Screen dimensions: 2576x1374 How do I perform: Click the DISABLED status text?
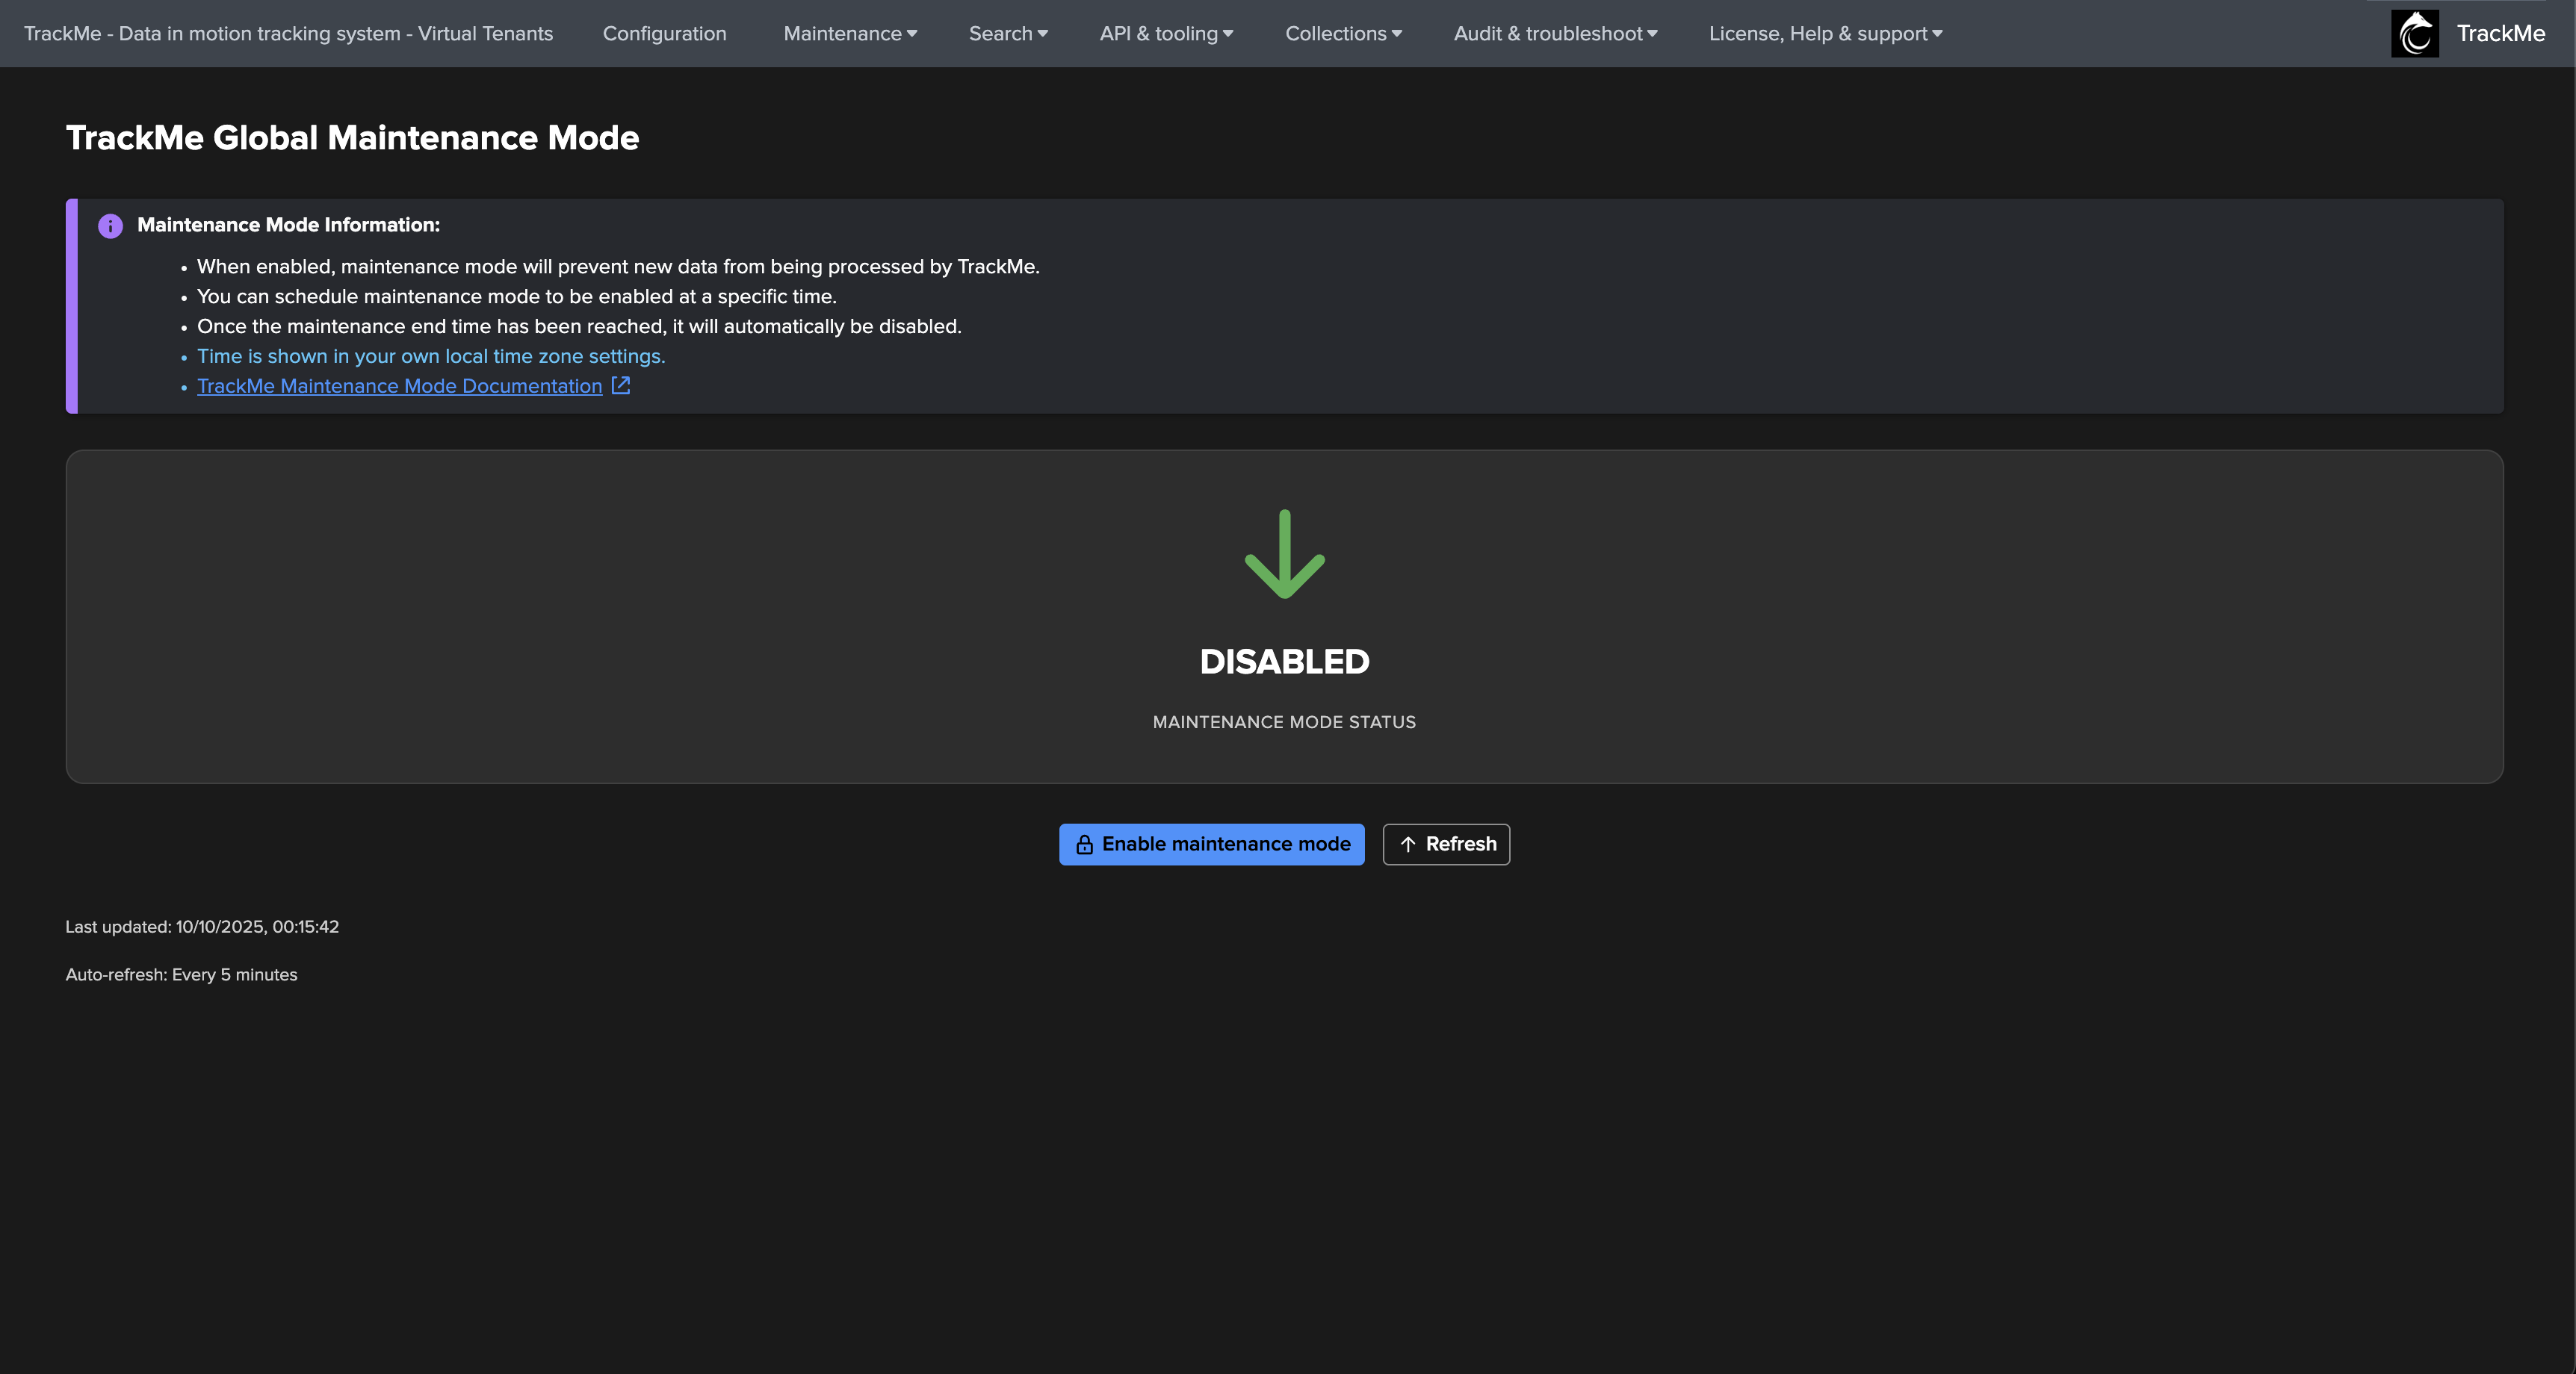[x=1284, y=662]
